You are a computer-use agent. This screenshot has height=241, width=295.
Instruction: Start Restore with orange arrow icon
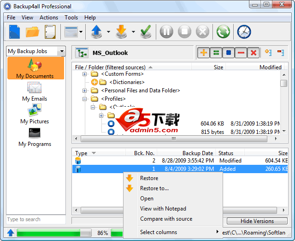(x=121, y=32)
